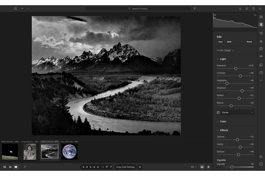Click the Exposure slider handle
The width and height of the screenshot is (265, 176).
[x=235, y=69]
